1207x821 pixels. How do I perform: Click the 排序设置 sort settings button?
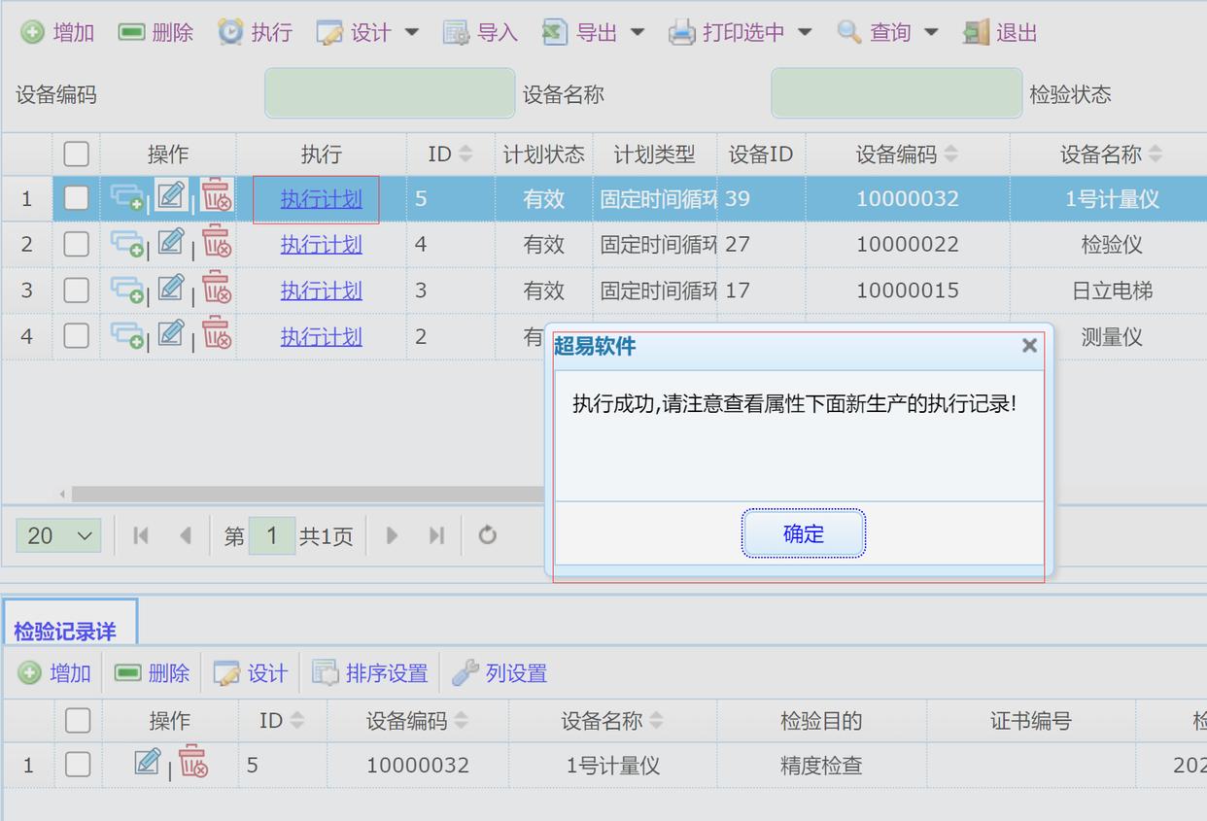[x=370, y=672]
